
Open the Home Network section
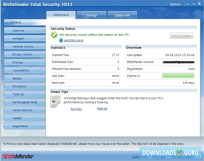pyautogui.click(x=25, y=110)
